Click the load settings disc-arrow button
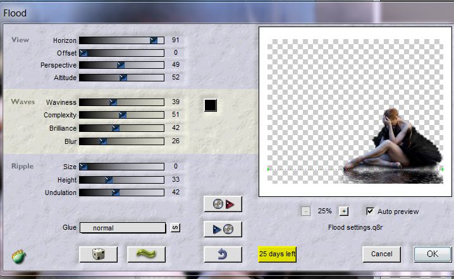454x279 pixels. (223, 204)
